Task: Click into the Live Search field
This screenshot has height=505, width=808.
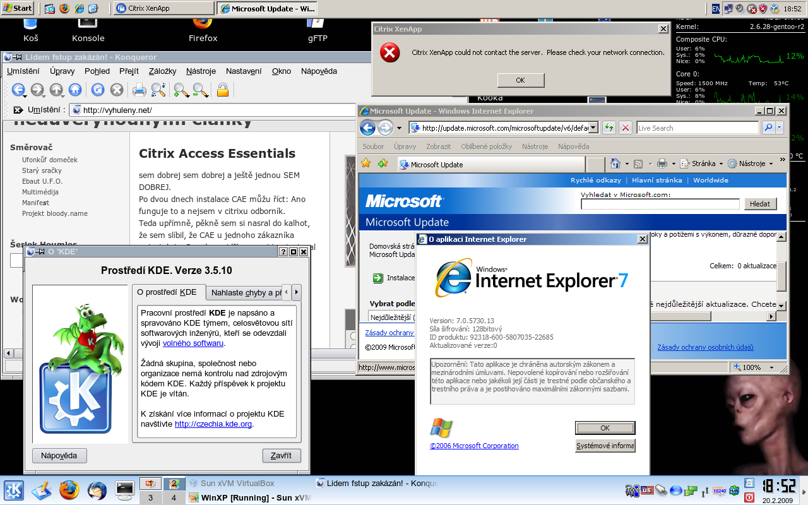Action: coord(696,128)
